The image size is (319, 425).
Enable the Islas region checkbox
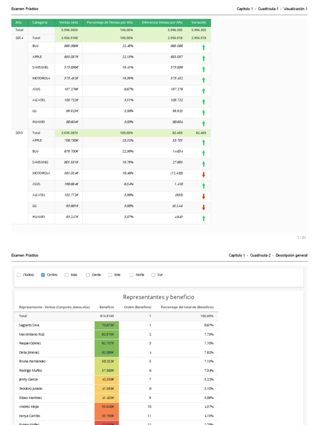click(67, 275)
